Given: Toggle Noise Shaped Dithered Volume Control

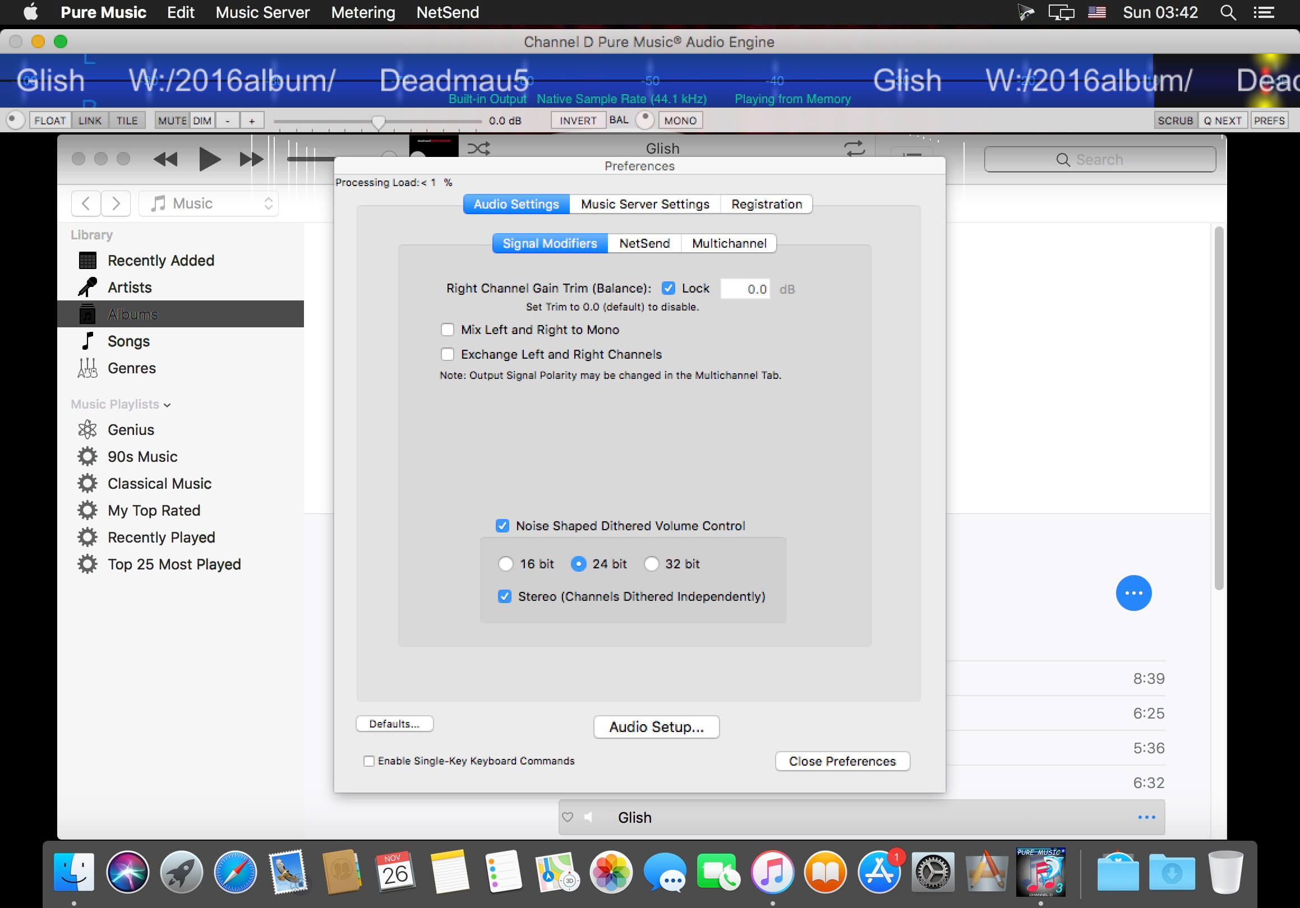Looking at the screenshot, I should pos(502,526).
